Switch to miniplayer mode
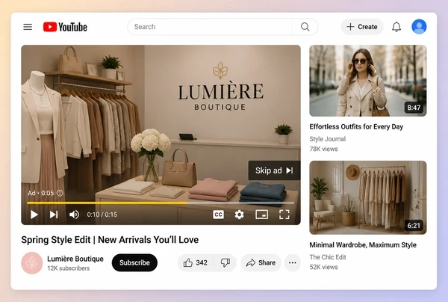Image resolution: width=448 pixels, height=302 pixels. 261,215
